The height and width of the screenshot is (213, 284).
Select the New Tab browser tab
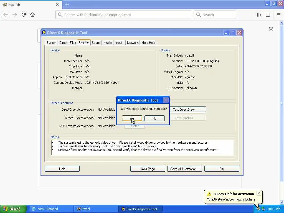[31, 5]
